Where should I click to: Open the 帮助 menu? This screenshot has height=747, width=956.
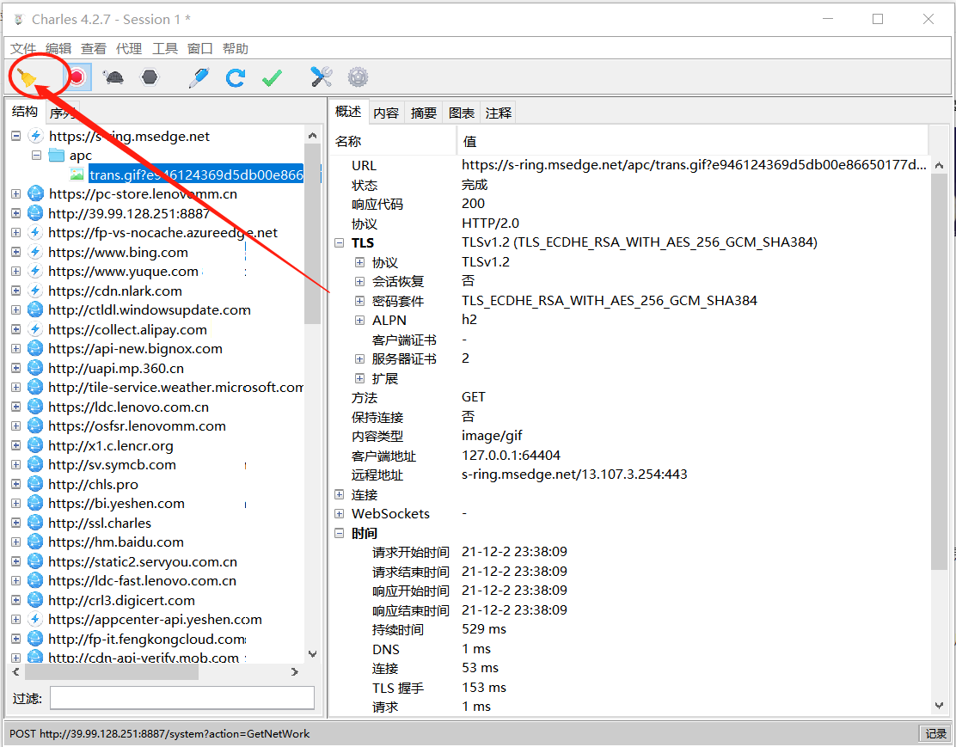click(x=236, y=49)
